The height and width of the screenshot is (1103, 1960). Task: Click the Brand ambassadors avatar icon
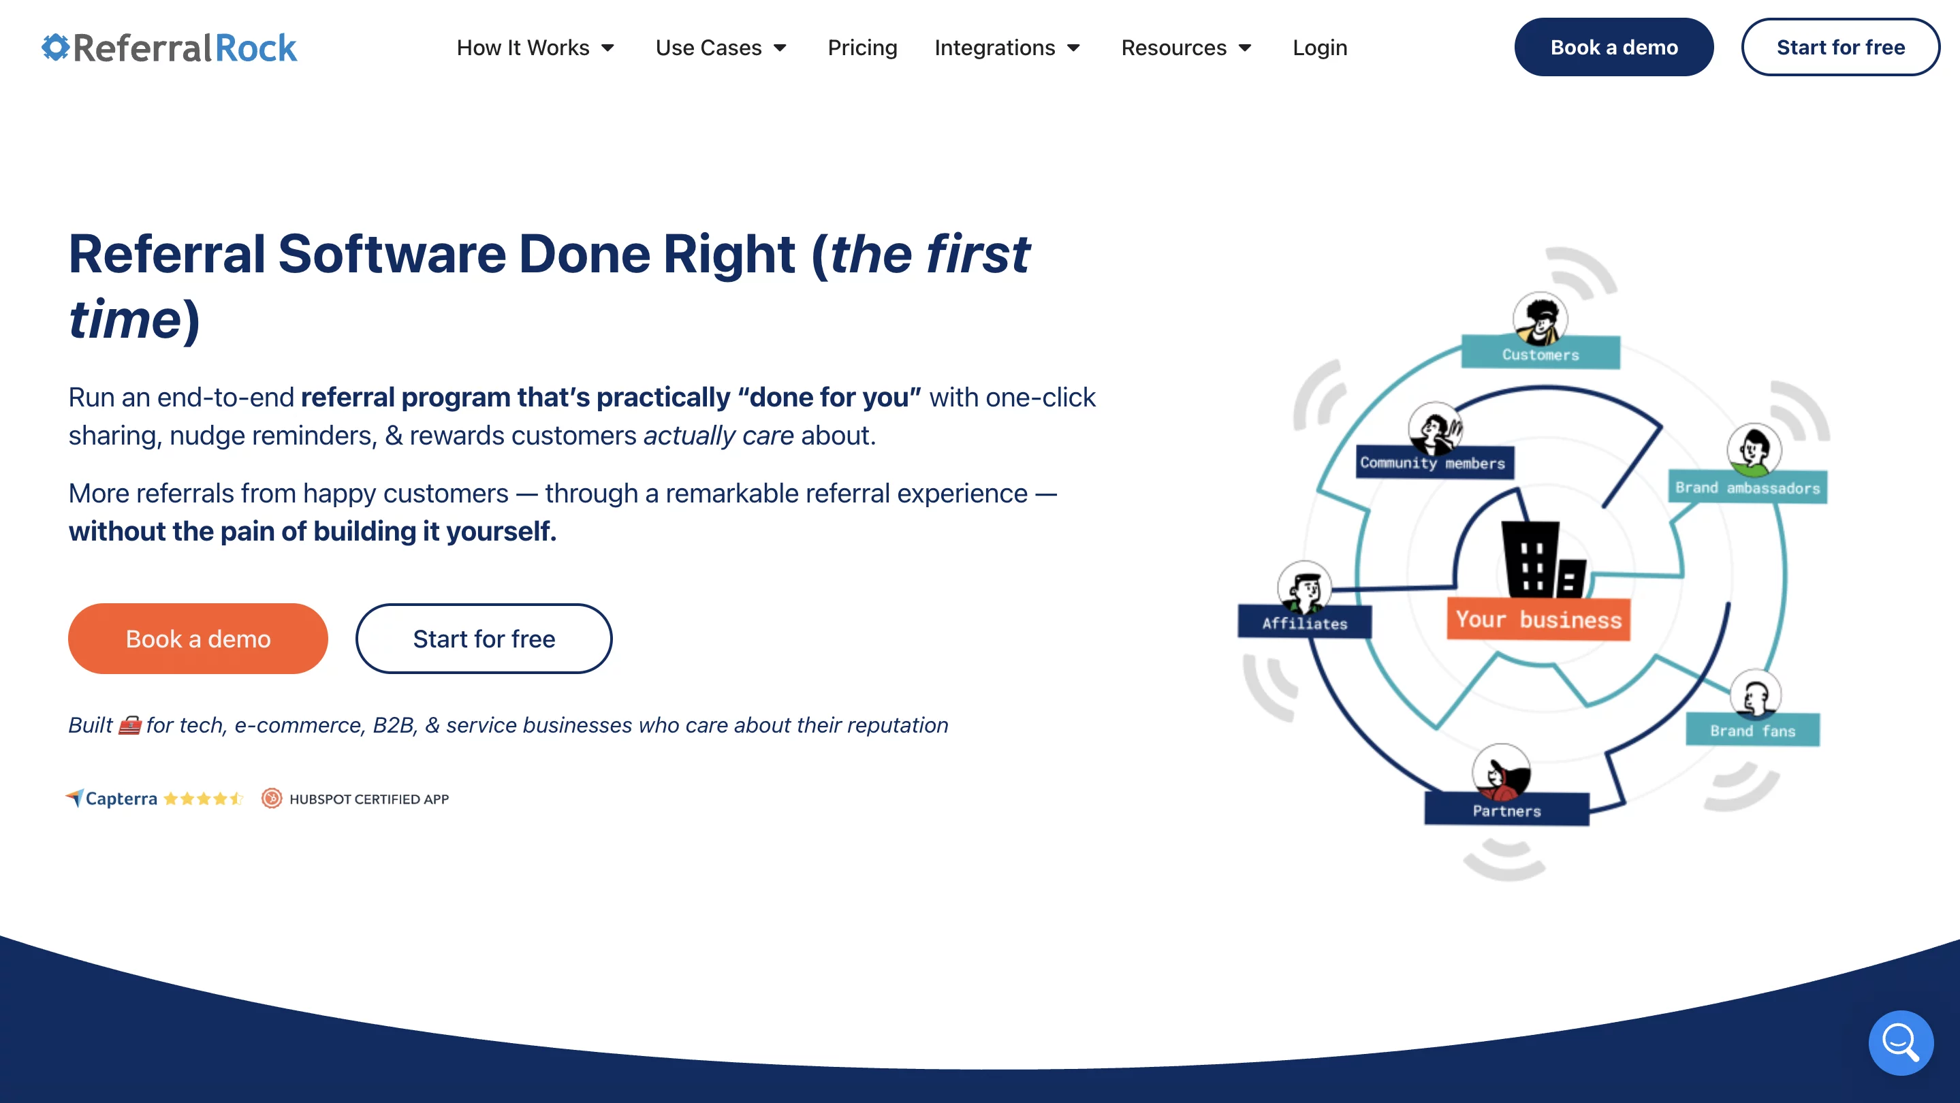tap(1753, 449)
